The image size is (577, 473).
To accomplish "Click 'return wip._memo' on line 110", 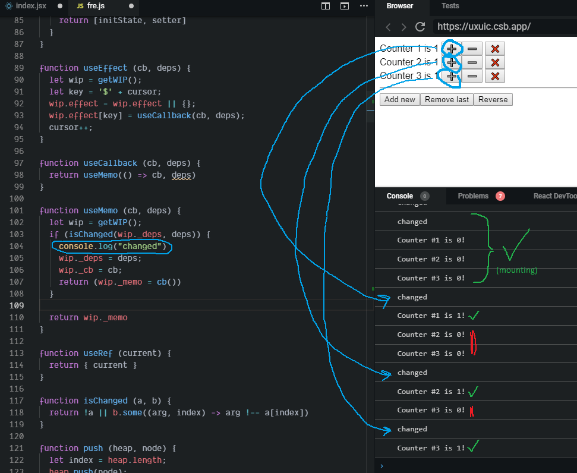I will 89,318.
